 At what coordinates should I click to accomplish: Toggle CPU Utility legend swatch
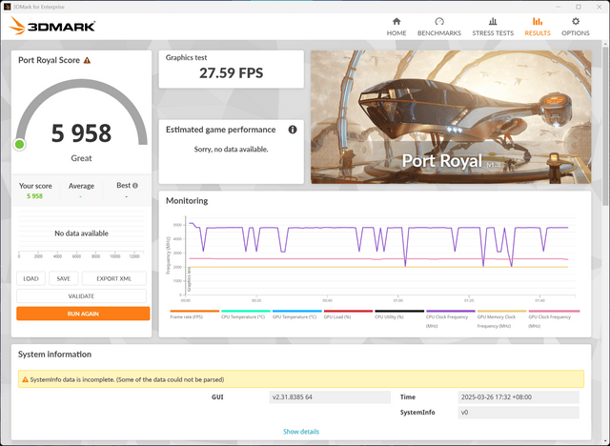[399, 311]
